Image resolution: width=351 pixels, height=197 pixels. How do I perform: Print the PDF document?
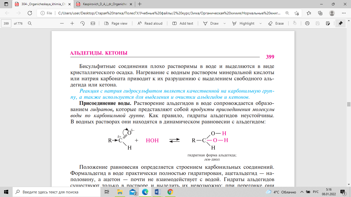point(307,23)
